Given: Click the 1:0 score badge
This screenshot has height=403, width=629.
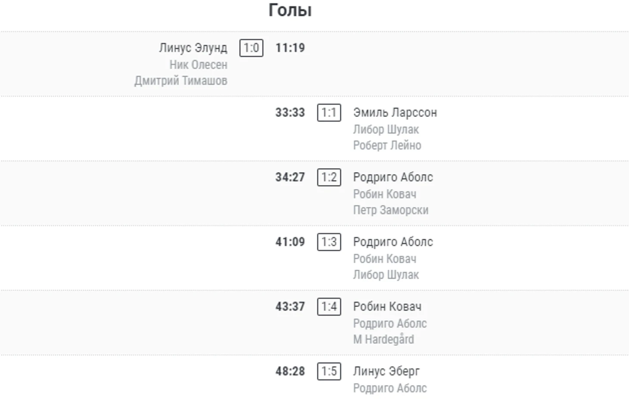Looking at the screenshot, I should (251, 48).
